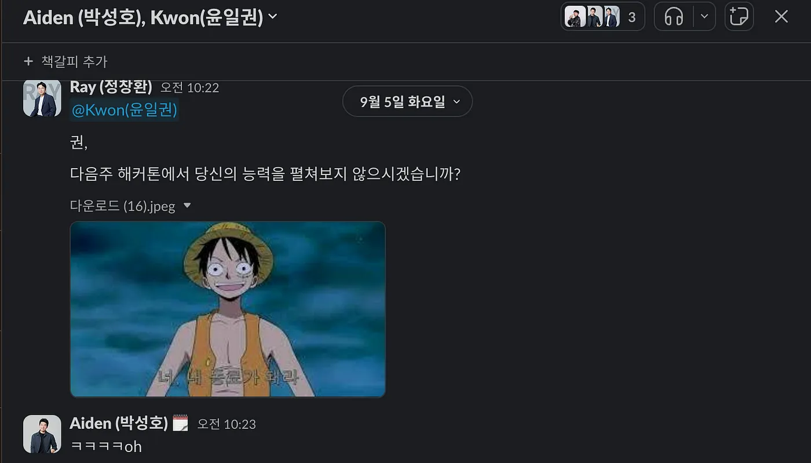View the member avatars in the header
The height and width of the screenshot is (463, 811).
592,17
